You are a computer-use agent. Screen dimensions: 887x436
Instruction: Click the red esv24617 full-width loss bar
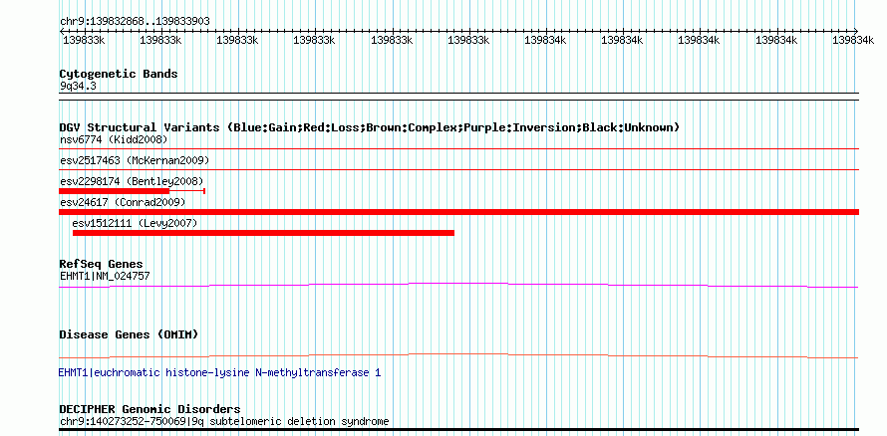458,212
